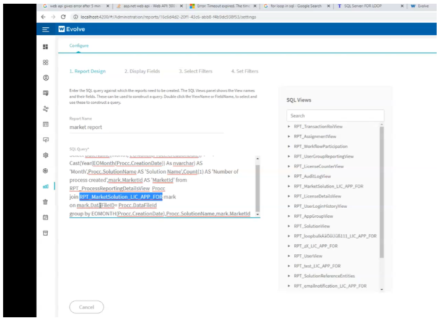This screenshot has width=441, height=321.
Task: Click into the SQL Views search field
Action: click(x=335, y=116)
